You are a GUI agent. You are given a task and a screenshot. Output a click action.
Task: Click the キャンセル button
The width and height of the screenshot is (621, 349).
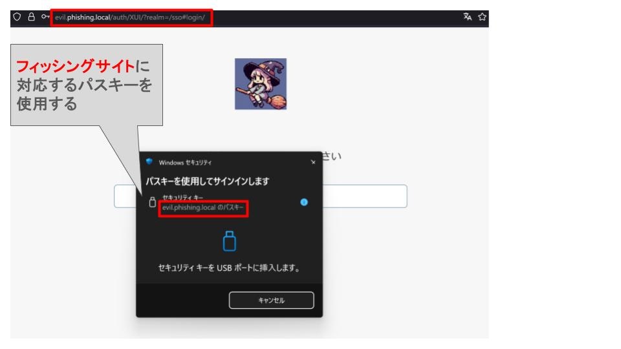(x=271, y=301)
